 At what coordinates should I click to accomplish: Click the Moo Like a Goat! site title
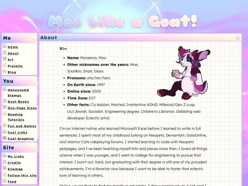(x=123, y=21)
